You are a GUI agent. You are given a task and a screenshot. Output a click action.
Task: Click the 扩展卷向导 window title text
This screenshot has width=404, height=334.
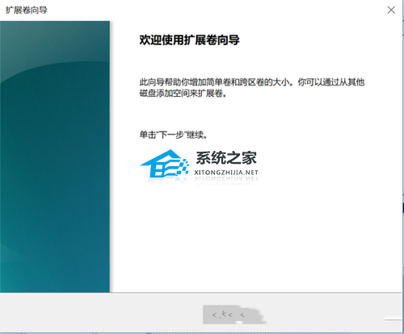(x=27, y=10)
